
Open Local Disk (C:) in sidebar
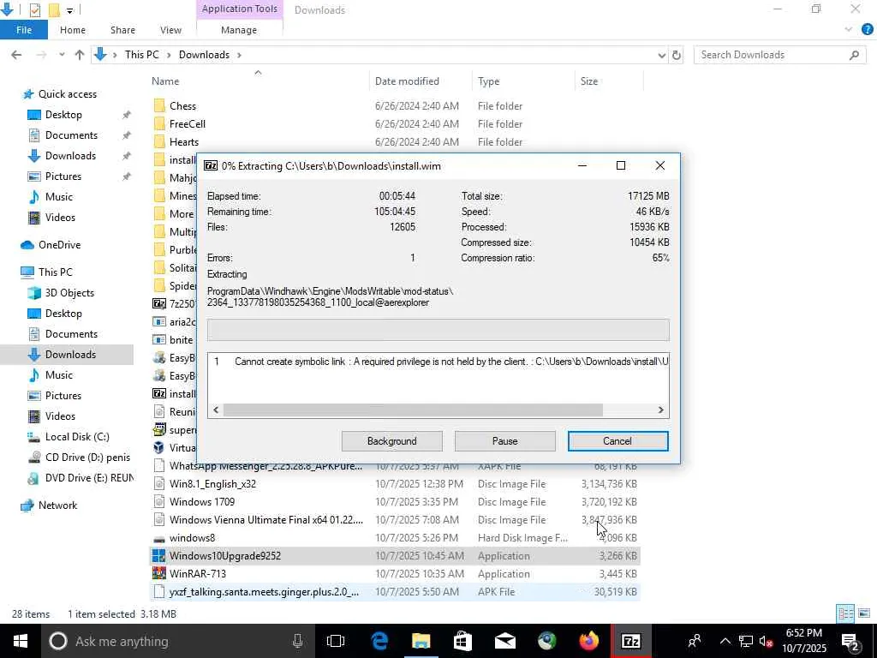click(77, 437)
